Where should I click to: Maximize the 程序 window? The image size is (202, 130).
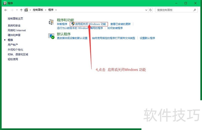(x=186, y=3)
